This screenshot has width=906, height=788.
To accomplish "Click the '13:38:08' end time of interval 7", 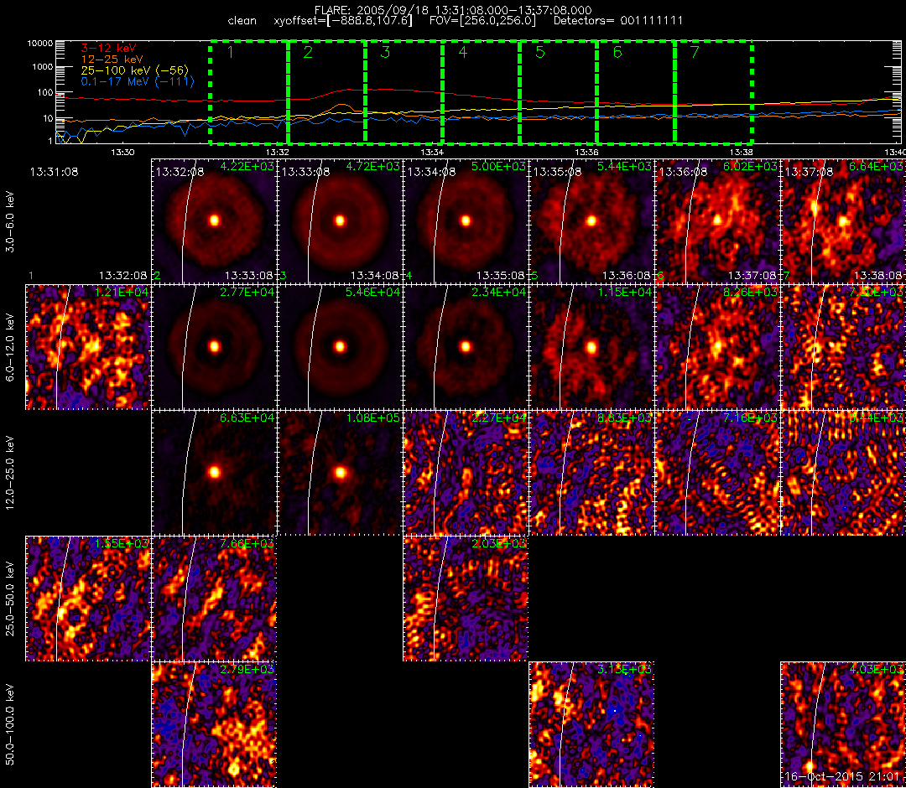I will [877, 275].
